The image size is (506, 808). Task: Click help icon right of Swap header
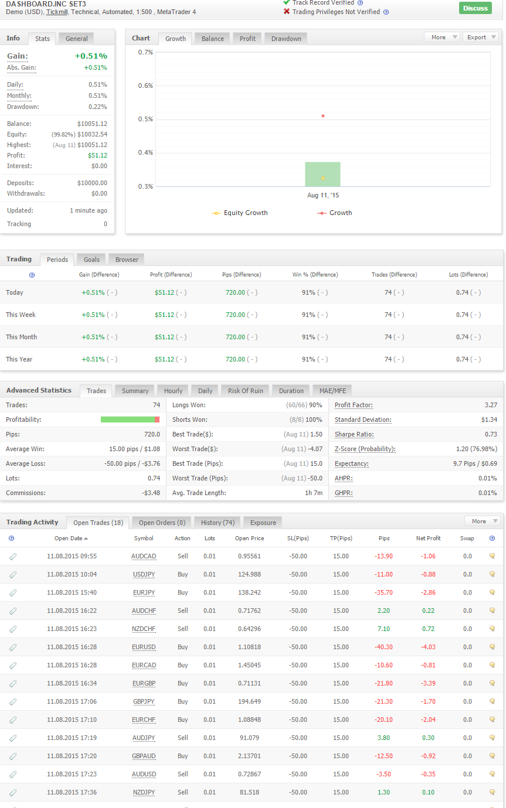click(x=492, y=538)
